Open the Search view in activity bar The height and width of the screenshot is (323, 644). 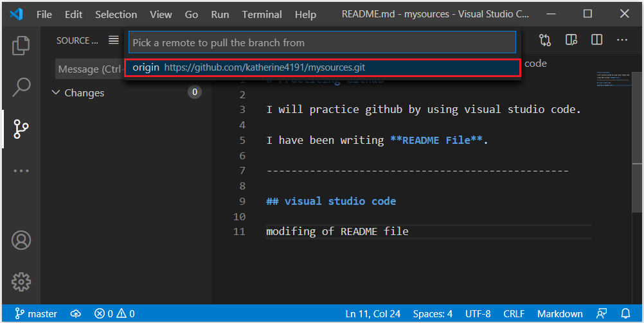pos(21,87)
